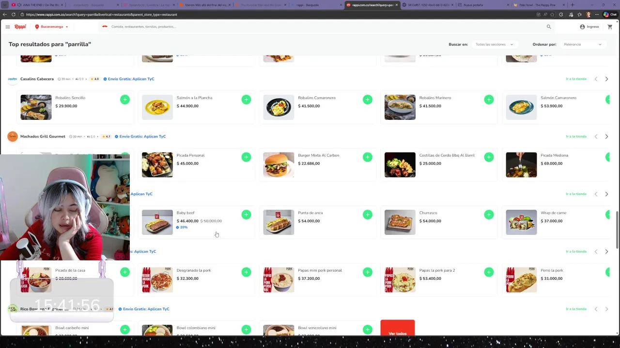Viewport: 620px width, 348px height.
Task: Click the Salmón Camaronero product name
Action: click(558, 98)
